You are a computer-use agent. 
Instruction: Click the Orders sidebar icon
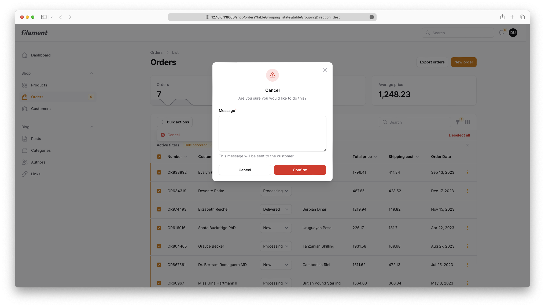click(x=25, y=97)
